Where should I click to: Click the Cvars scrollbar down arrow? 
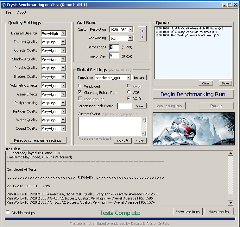point(143,134)
